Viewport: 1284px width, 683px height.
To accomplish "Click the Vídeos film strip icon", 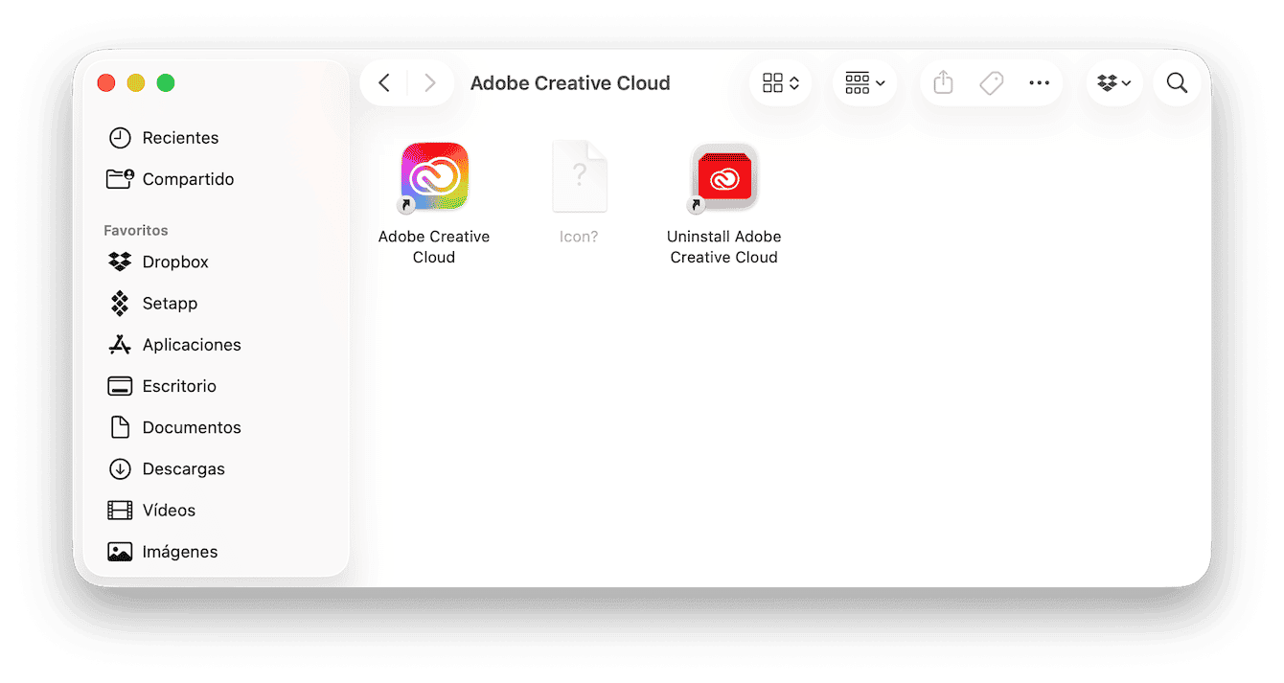I will coord(120,511).
